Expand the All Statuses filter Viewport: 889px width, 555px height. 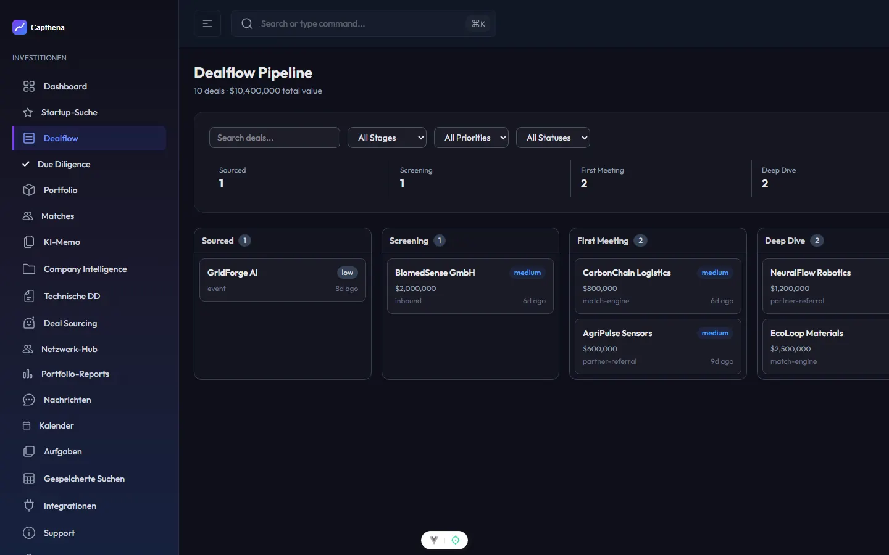553,138
